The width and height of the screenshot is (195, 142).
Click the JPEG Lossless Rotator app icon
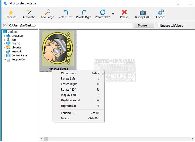coord(5,3)
